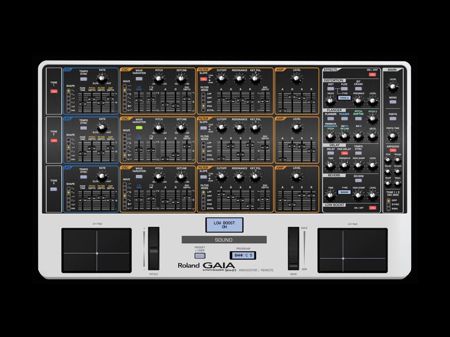Select the super saw wave in Tone 1 OSC
This screenshot has width=450, height=337.
pos(125,110)
